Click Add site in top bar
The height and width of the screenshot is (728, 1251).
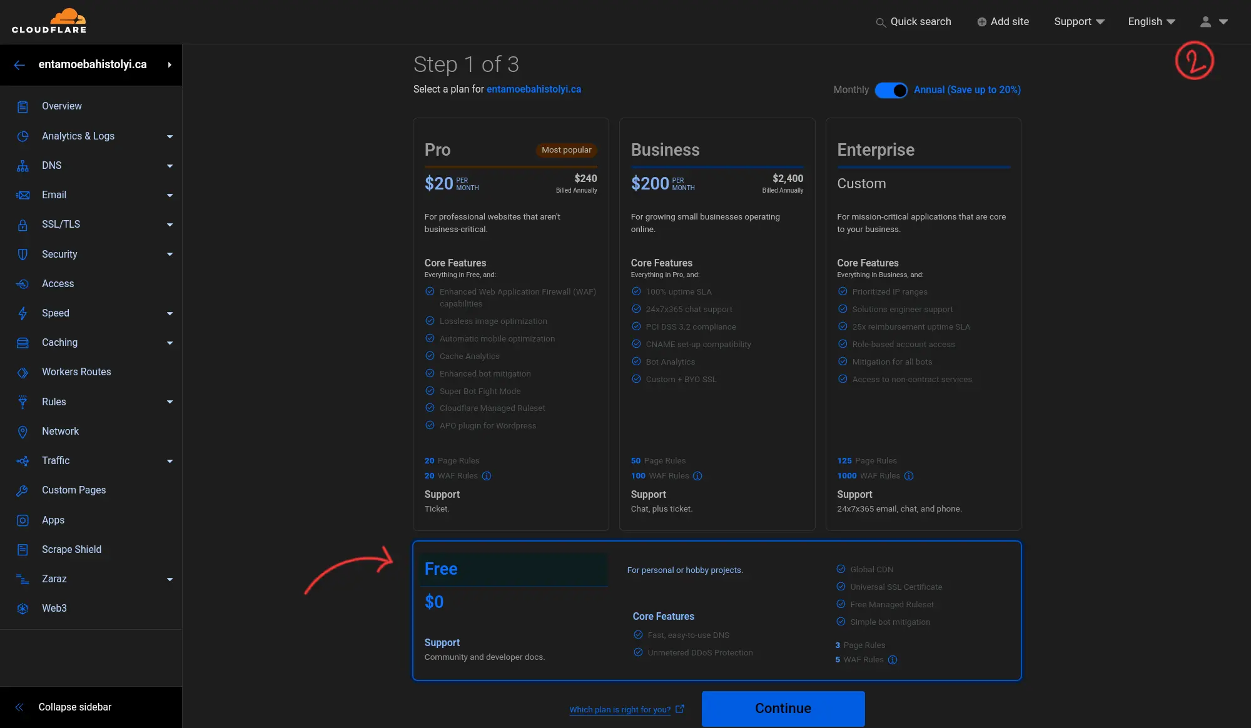tap(1003, 21)
